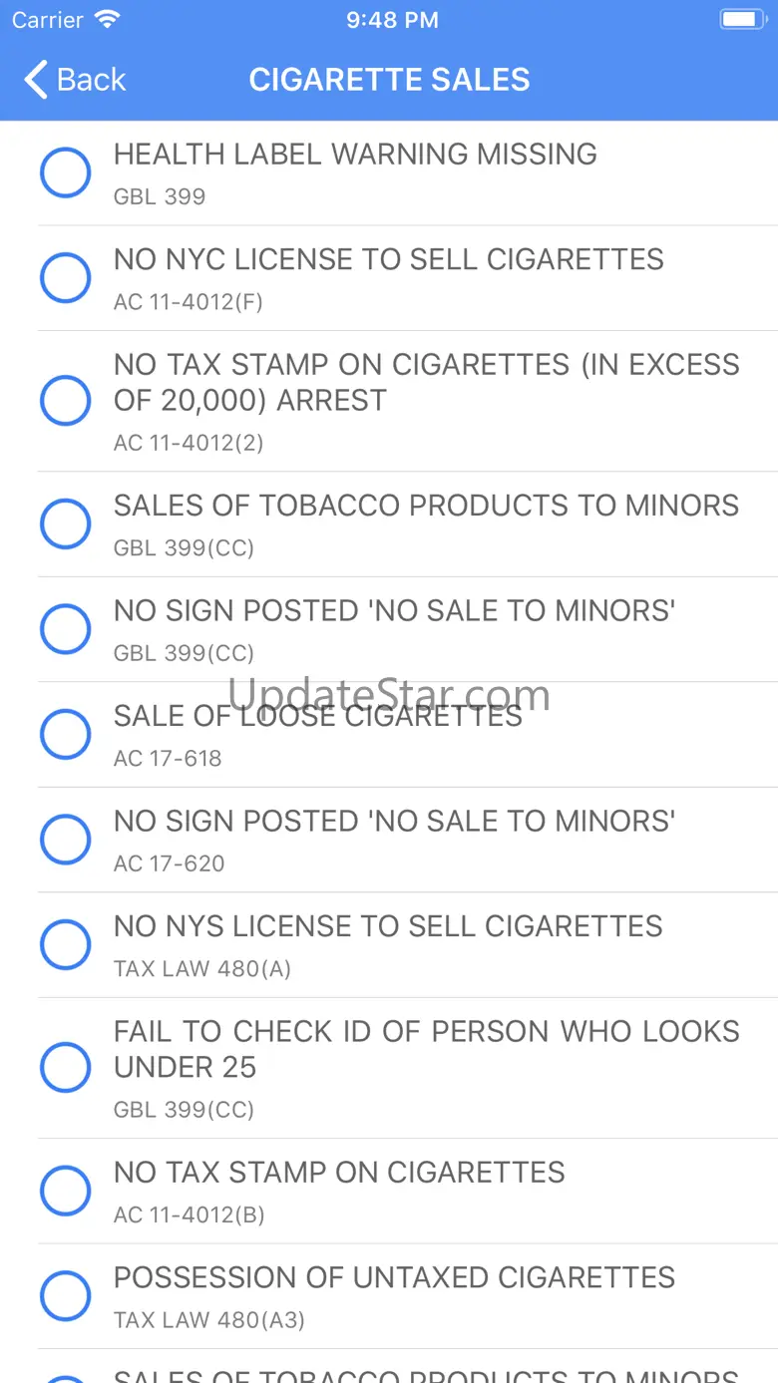The width and height of the screenshot is (778, 1383).
Task: Click the battery icon in status bar
Action: tap(743, 20)
